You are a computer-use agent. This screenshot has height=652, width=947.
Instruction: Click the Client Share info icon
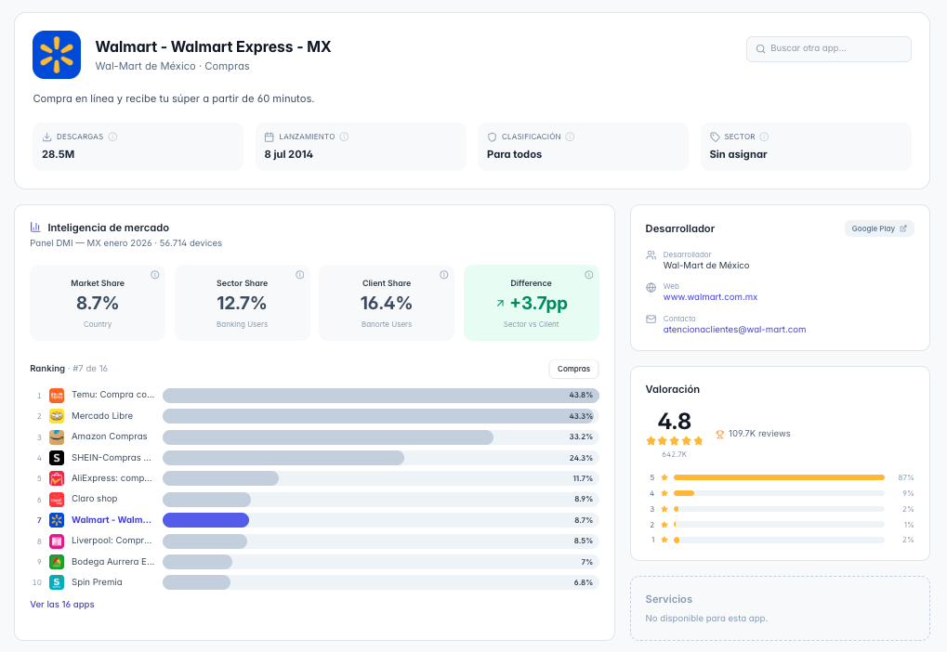point(444,275)
